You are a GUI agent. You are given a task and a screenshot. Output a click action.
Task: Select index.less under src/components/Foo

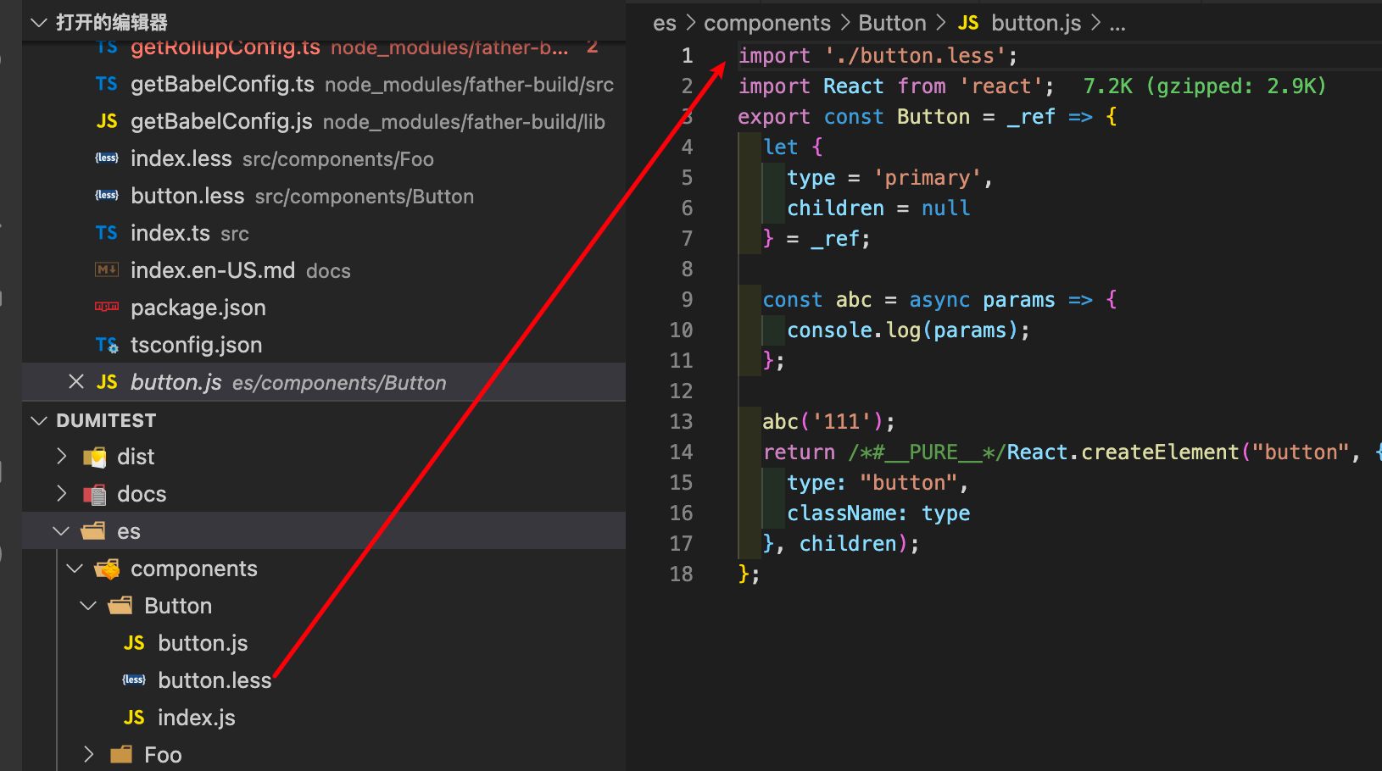pyautogui.click(x=181, y=158)
